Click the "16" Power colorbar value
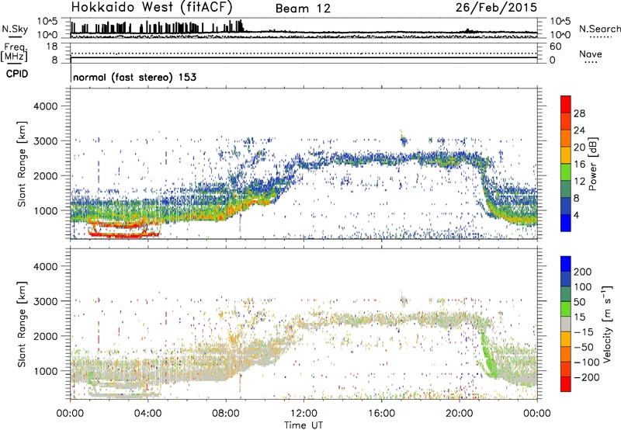Viewport: 621px width, 430px height. click(579, 164)
